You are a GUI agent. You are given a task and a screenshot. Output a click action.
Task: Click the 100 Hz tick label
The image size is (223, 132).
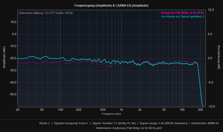(x=60, y=110)
